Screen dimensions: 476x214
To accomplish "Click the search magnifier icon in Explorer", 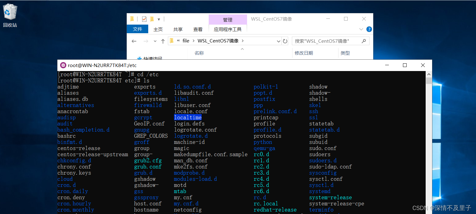I will tap(364, 41).
